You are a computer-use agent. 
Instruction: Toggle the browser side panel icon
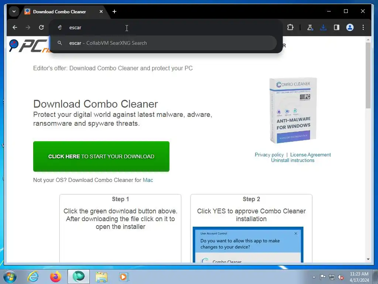tap(337, 27)
